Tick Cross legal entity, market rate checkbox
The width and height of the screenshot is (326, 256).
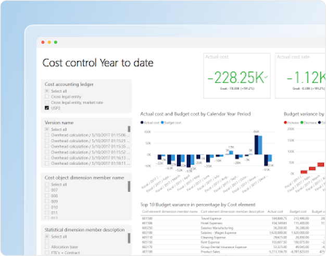pos(47,102)
